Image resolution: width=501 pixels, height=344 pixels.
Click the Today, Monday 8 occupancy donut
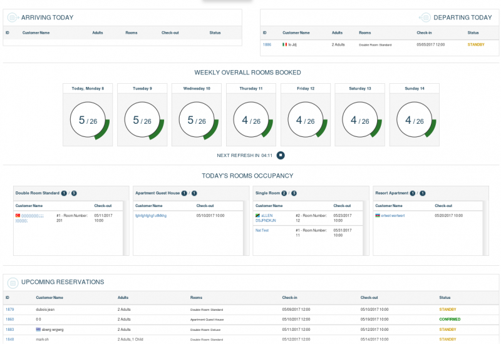pos(89,120)
